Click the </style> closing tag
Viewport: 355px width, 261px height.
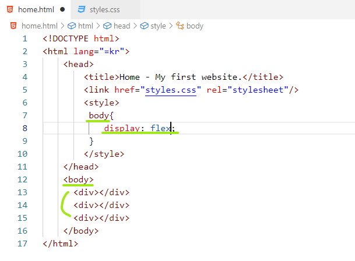[104, 154]
